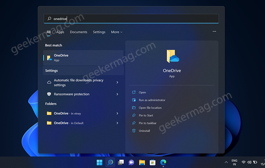Expand the Ransomware protection result chevron
This screenshot has height=168, width=265.
click(x=117, y=94)
